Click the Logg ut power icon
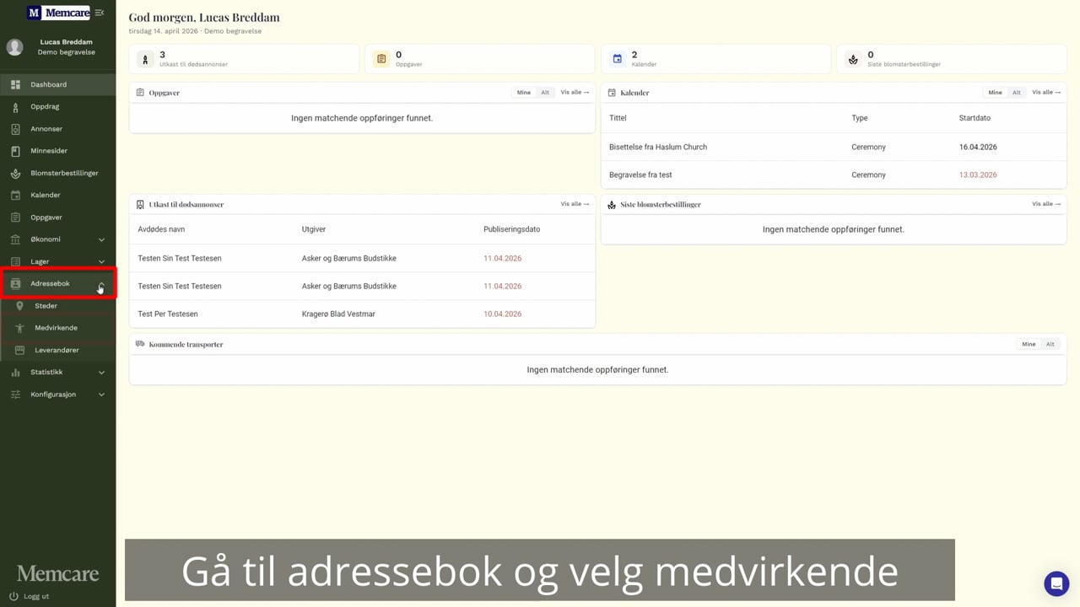 [13, 596]
